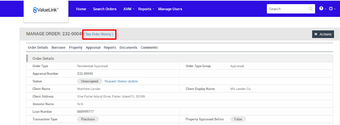The height and width of the screenshot is (125, 340).
Task: Click the Unassigned status badge
Action: [x=90, y=81]
